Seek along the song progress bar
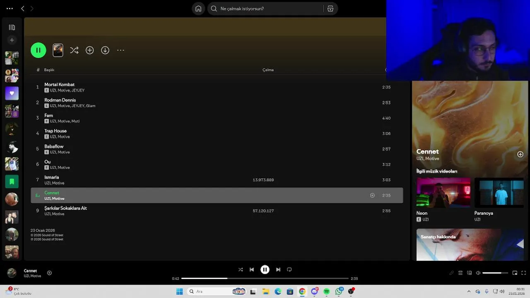Viewport: 530px width, 298px height. point(265,279)
